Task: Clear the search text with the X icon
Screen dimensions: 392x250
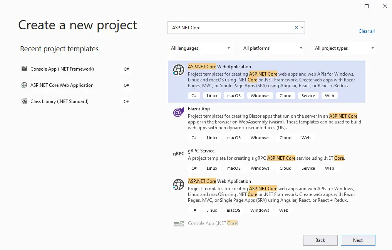Action: pos(297,27)
